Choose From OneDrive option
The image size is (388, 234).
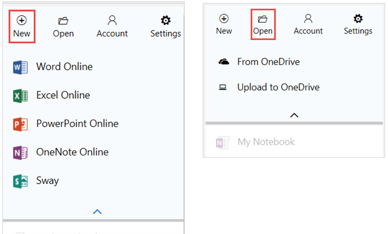(269, 62)
